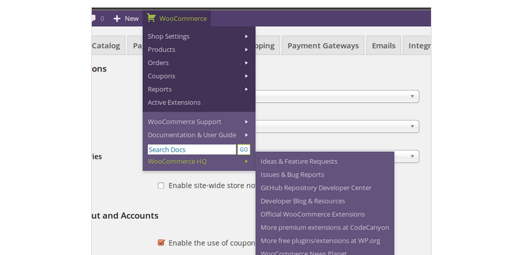Click Official WooCommerce Extensions link
510x255 pixels.
(312, 214)
